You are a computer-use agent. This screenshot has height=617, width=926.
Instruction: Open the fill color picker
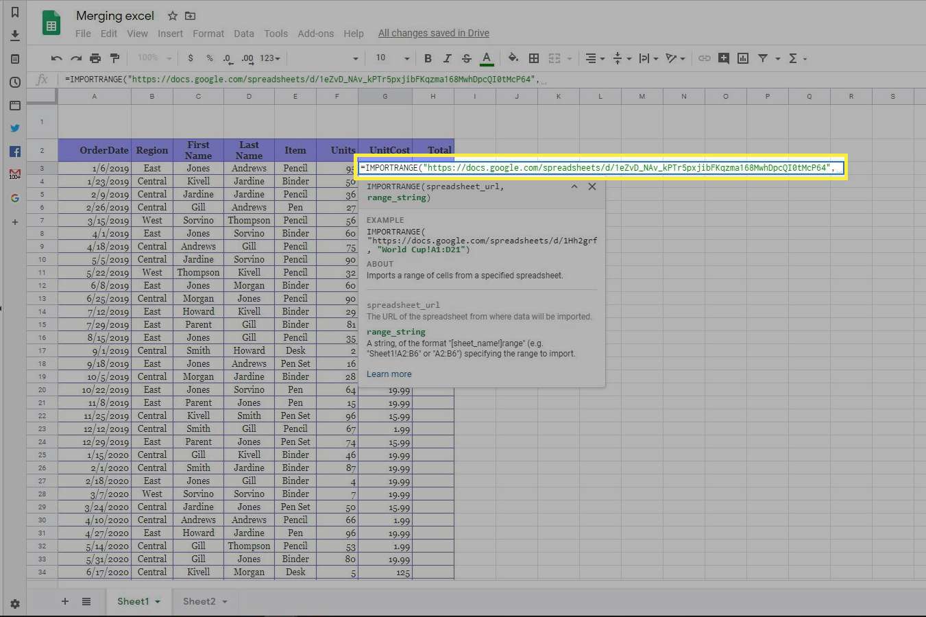[x=513, y=58]
